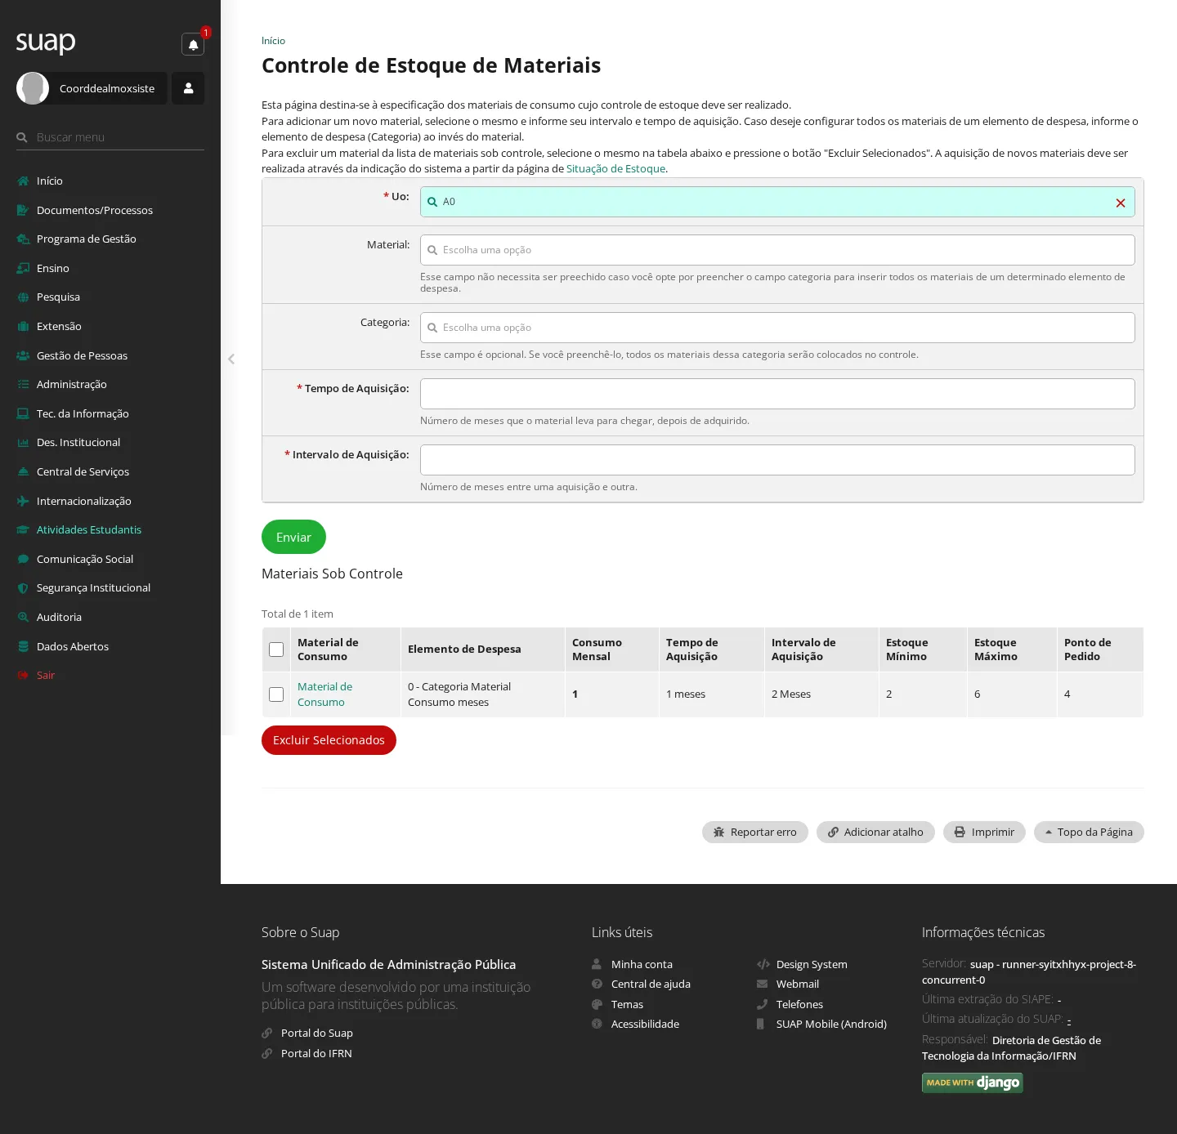Click the Pesquisa globe icon

click(23, 297)
